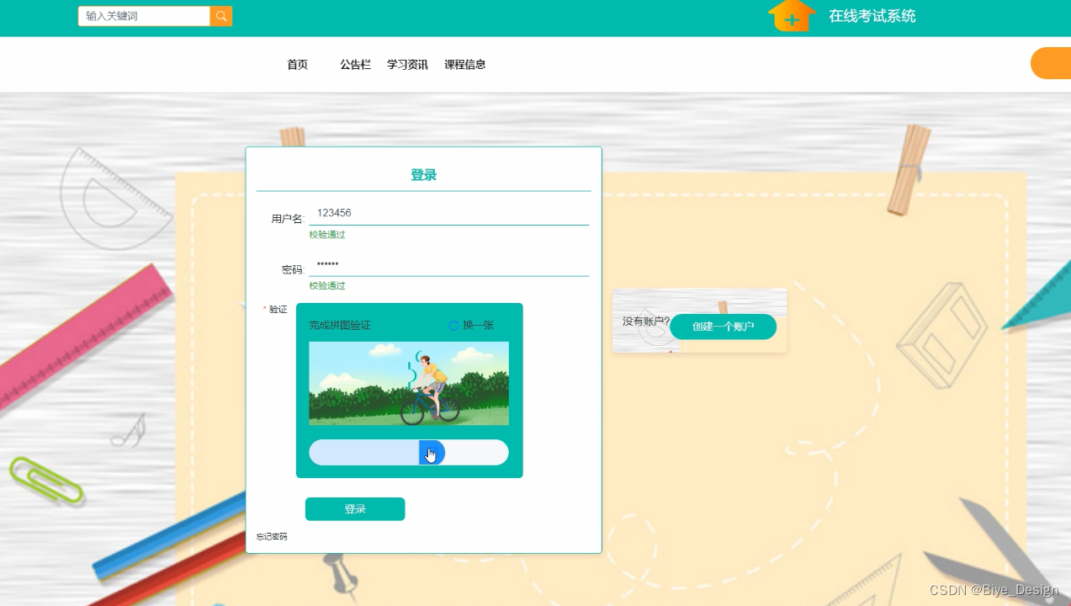The height and width of the screenshot is (606, 1071).
Task: Click the 创建一个账户 button
Action: [723, 327]
